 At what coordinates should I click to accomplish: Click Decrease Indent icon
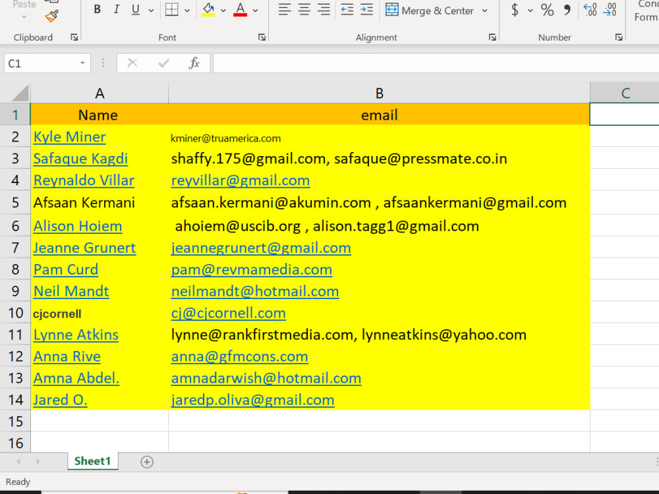(x=347, y=9)
